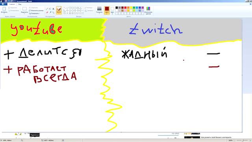Pick the yellow color swatch
The height and width of the screenshot is (142, 252).
(131, 7)
